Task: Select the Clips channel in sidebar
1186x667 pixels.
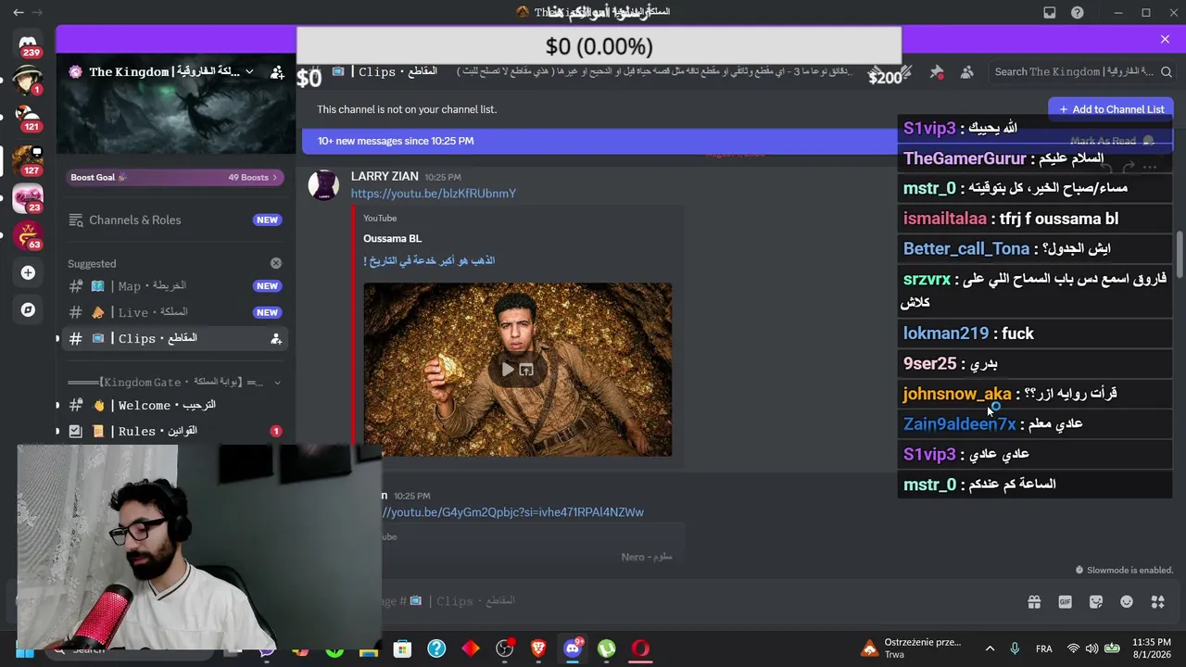Action: coord(174,338)
